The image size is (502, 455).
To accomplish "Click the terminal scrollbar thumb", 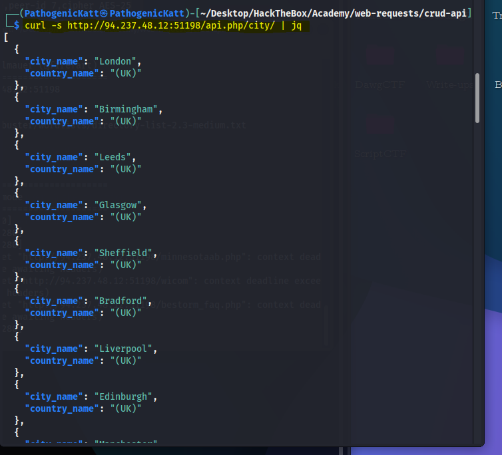I will (477, 98).
